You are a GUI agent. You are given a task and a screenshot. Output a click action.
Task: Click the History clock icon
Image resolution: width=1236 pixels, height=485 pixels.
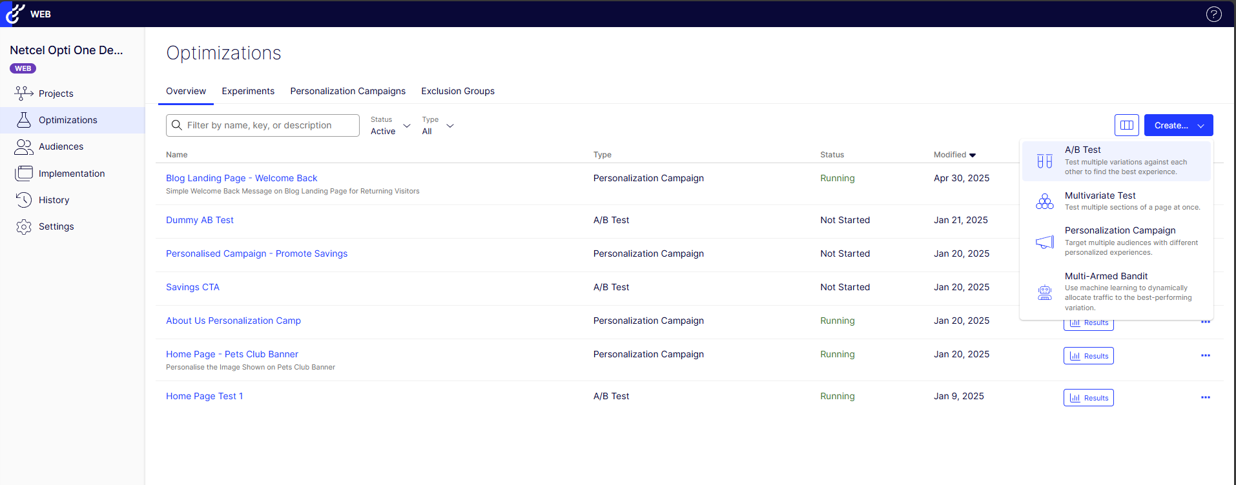click(24, 200)
